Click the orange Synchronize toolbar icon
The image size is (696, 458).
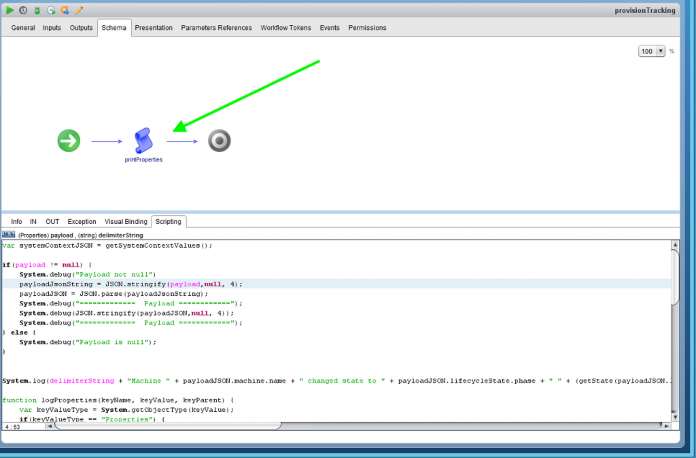point(65,10)
